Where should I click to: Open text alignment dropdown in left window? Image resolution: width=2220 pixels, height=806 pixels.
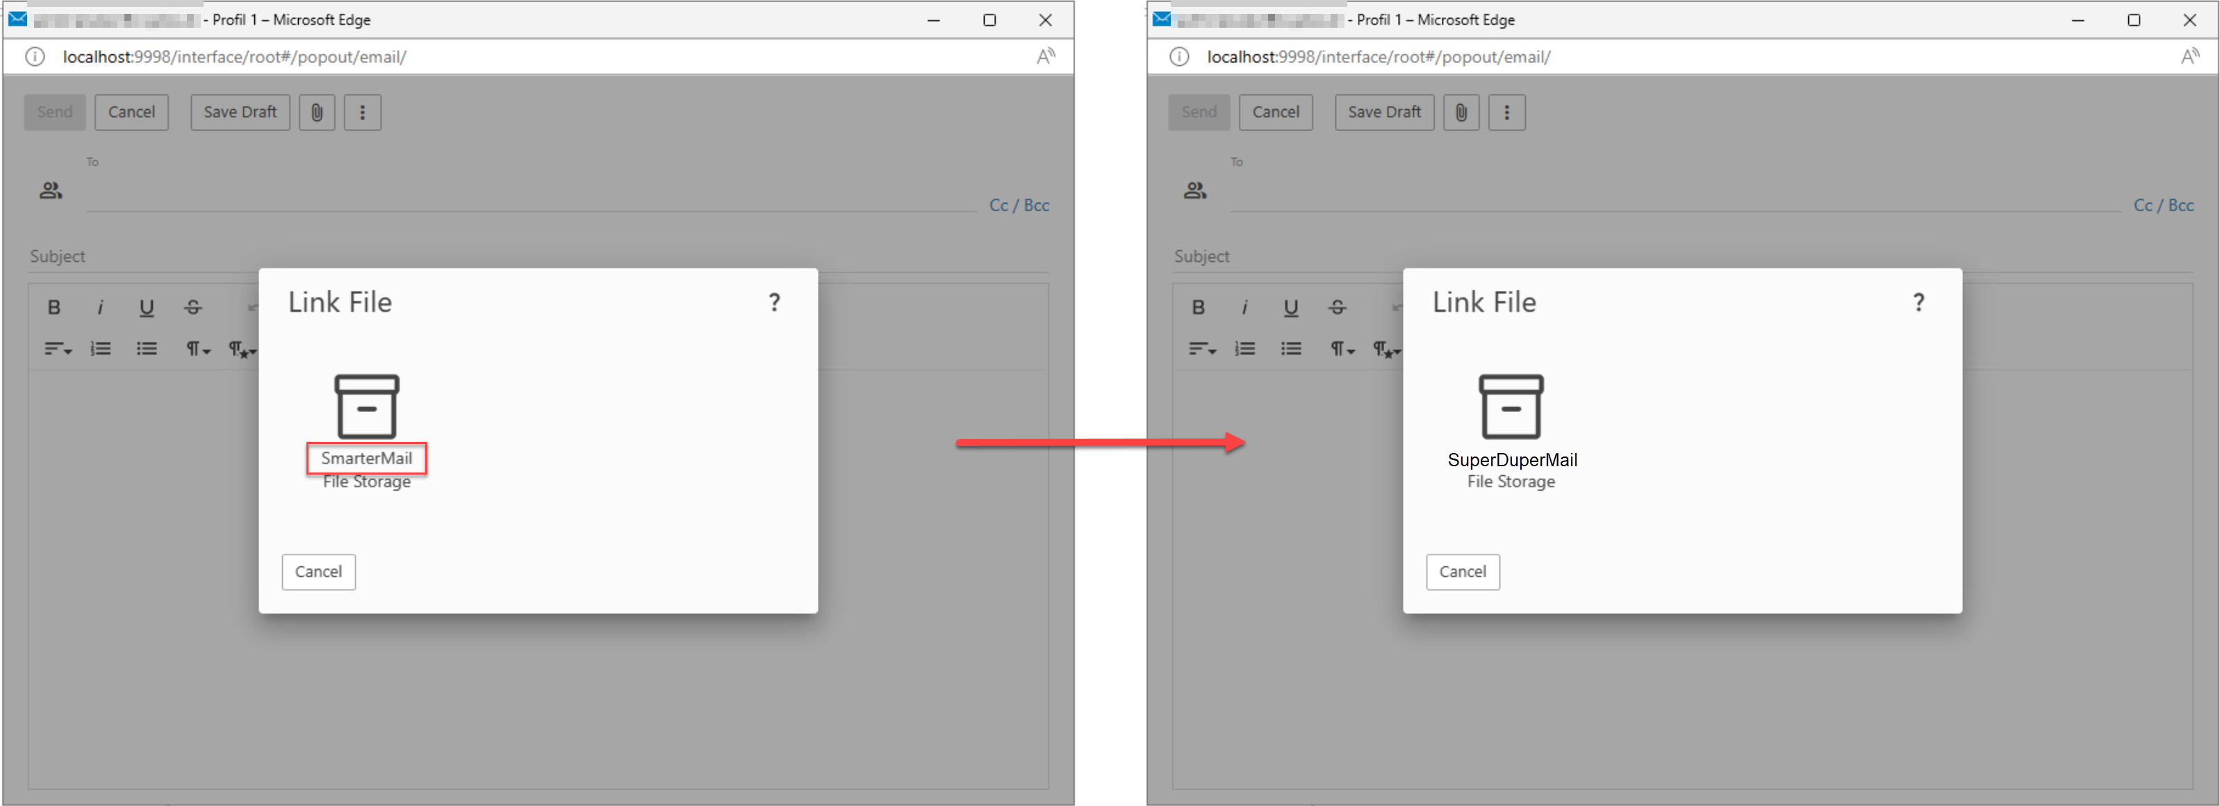click(58, 349)
